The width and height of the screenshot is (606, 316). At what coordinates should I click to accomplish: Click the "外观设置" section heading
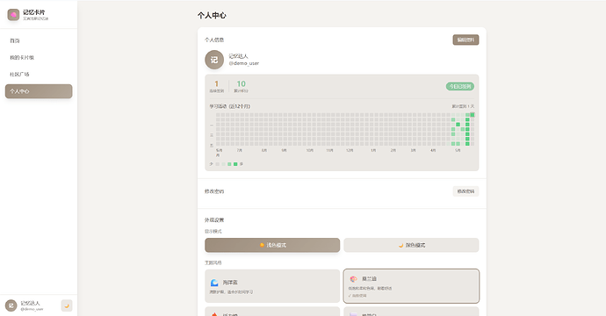[x=214, y=220]
